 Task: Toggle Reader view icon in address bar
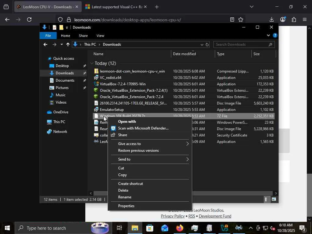[x=232, y=19]
